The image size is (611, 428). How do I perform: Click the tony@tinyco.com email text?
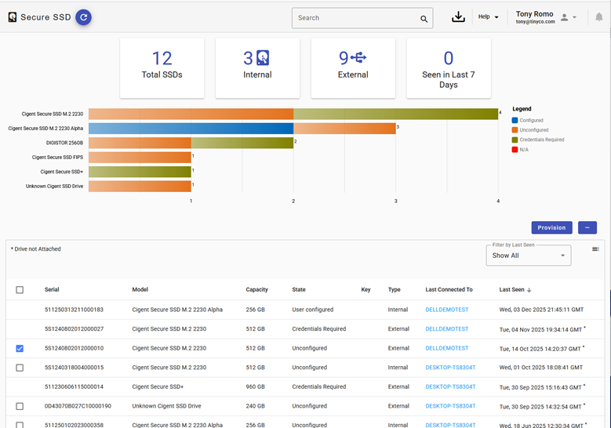(536, 22)
